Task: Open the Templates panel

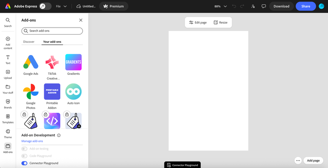Action: (8, 119)
